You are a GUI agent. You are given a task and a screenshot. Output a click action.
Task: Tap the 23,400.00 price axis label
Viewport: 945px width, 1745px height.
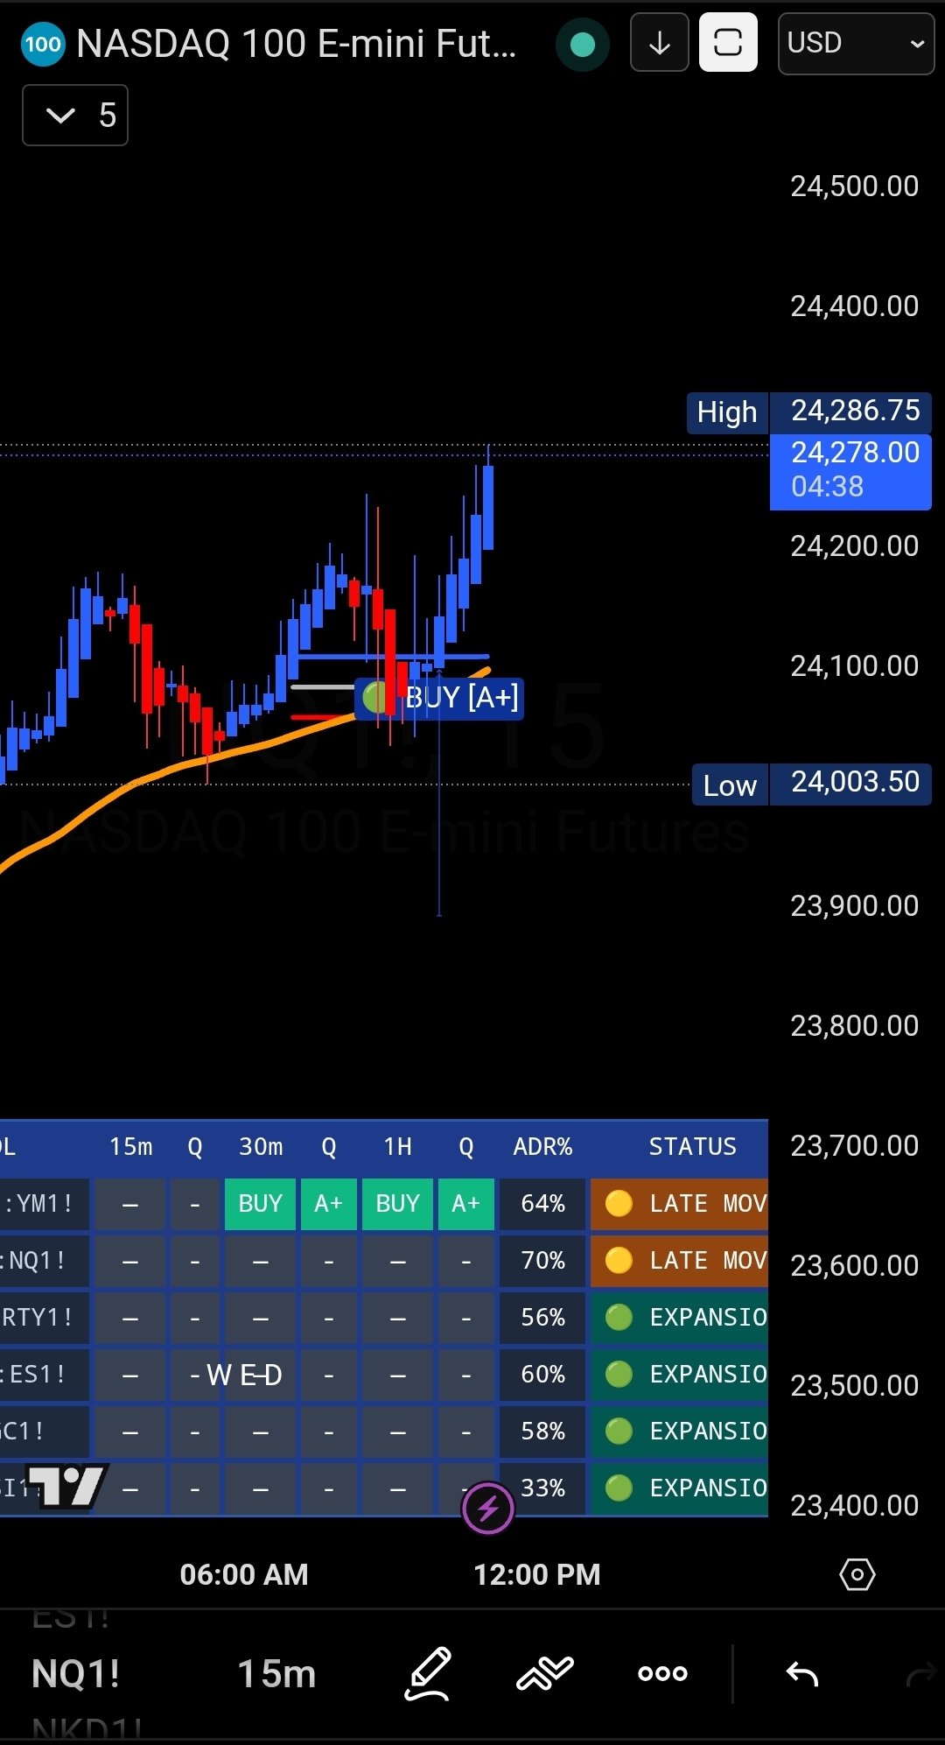click(855, 1505)
